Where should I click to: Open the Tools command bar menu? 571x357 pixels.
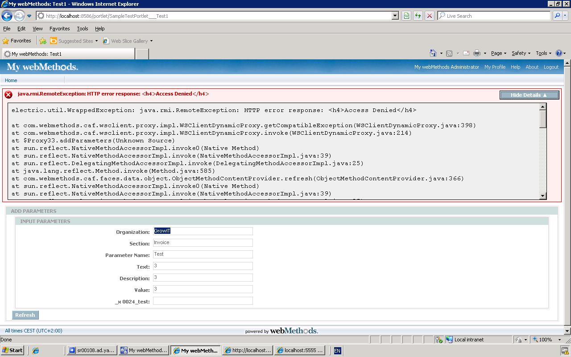pos(544,53)
